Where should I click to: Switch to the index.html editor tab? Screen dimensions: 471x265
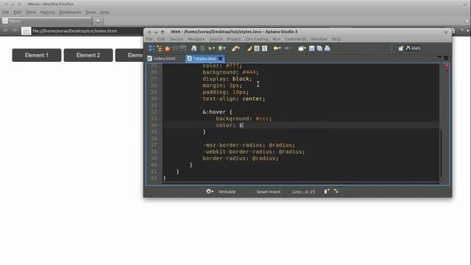tap(162, 59)
